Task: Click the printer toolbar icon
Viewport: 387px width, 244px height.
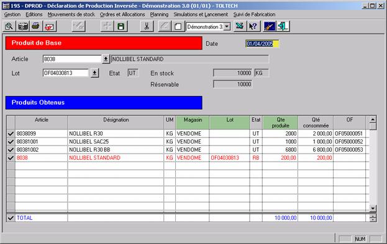Action: pos(36,26)
